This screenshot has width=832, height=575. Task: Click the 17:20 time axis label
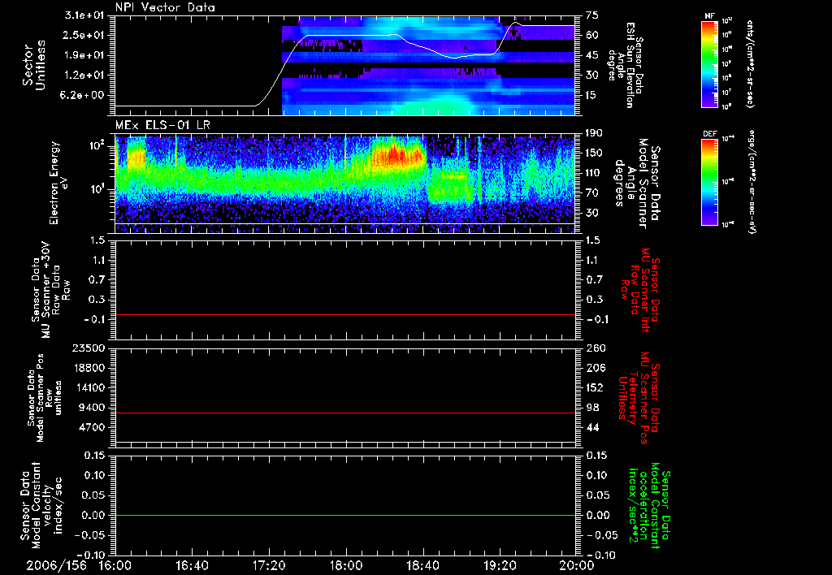click(x=269, y=566)
